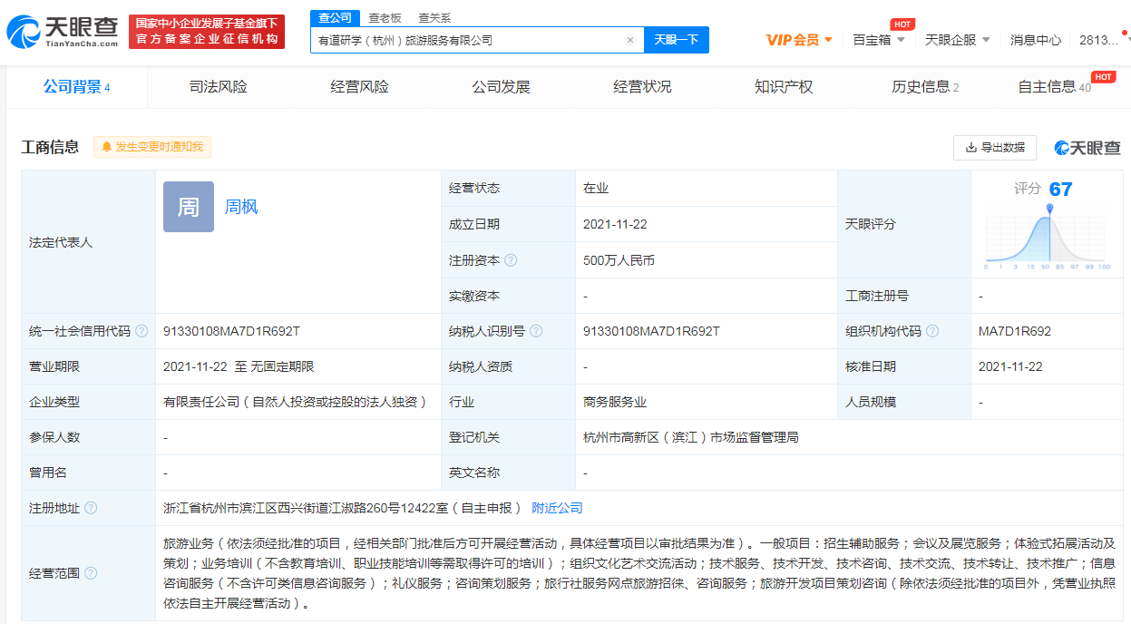Click the TianYanCha logo
The height and width of the screenshot is (624, 1131).
[x=63, y=32]
